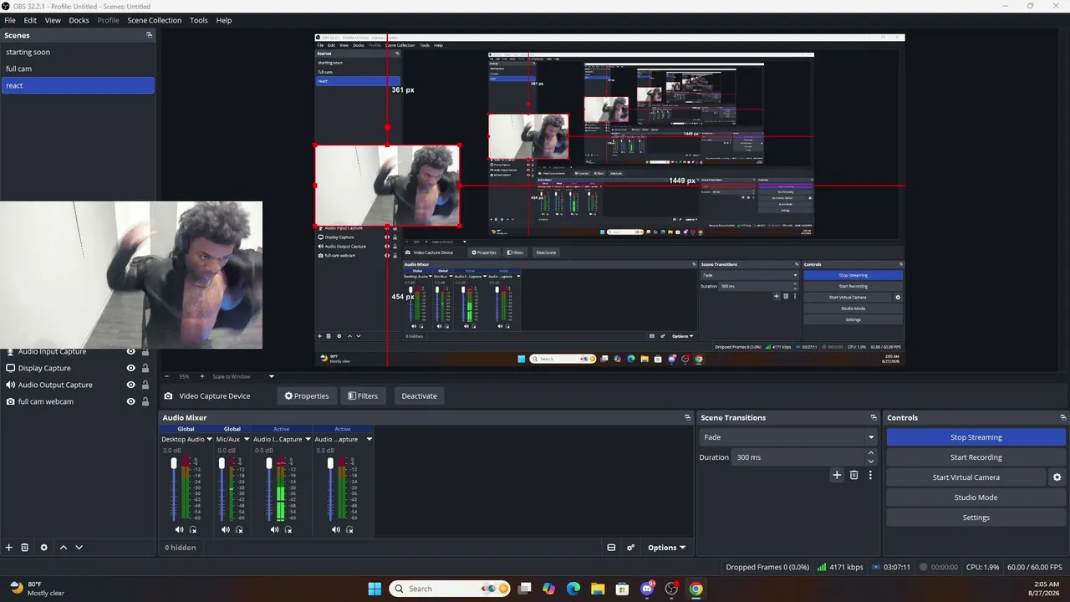Hide the Display Capture source
The height and width of the screenshot is (602, 1070).
pyautogui.click(x=130, y=368)
